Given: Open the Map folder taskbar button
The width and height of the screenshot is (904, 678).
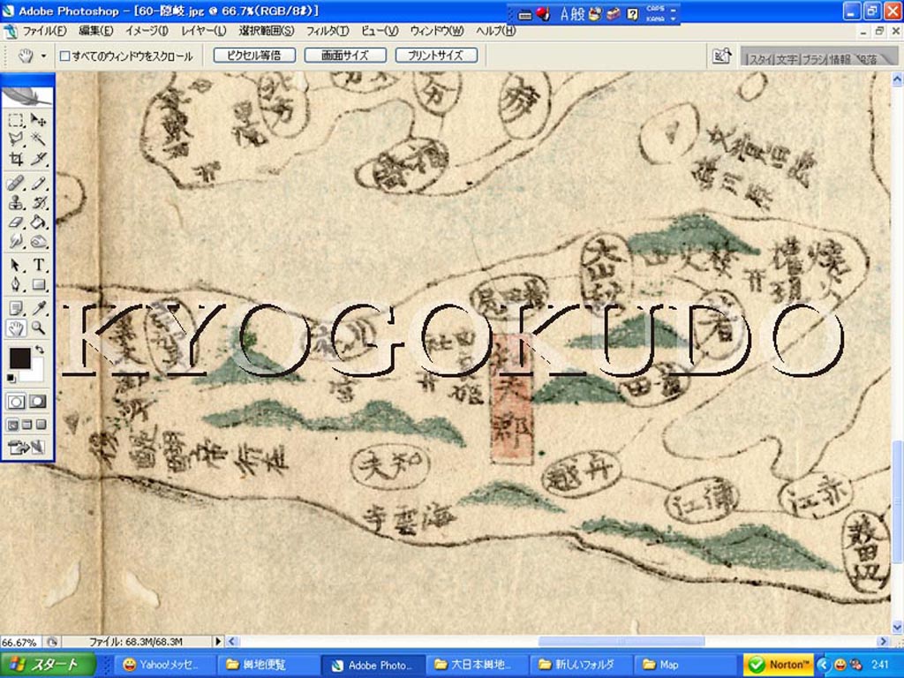Looking at the screenshot, I should (x=683, y=665).
